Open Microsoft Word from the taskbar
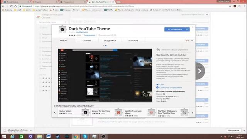 coord(49,136)
